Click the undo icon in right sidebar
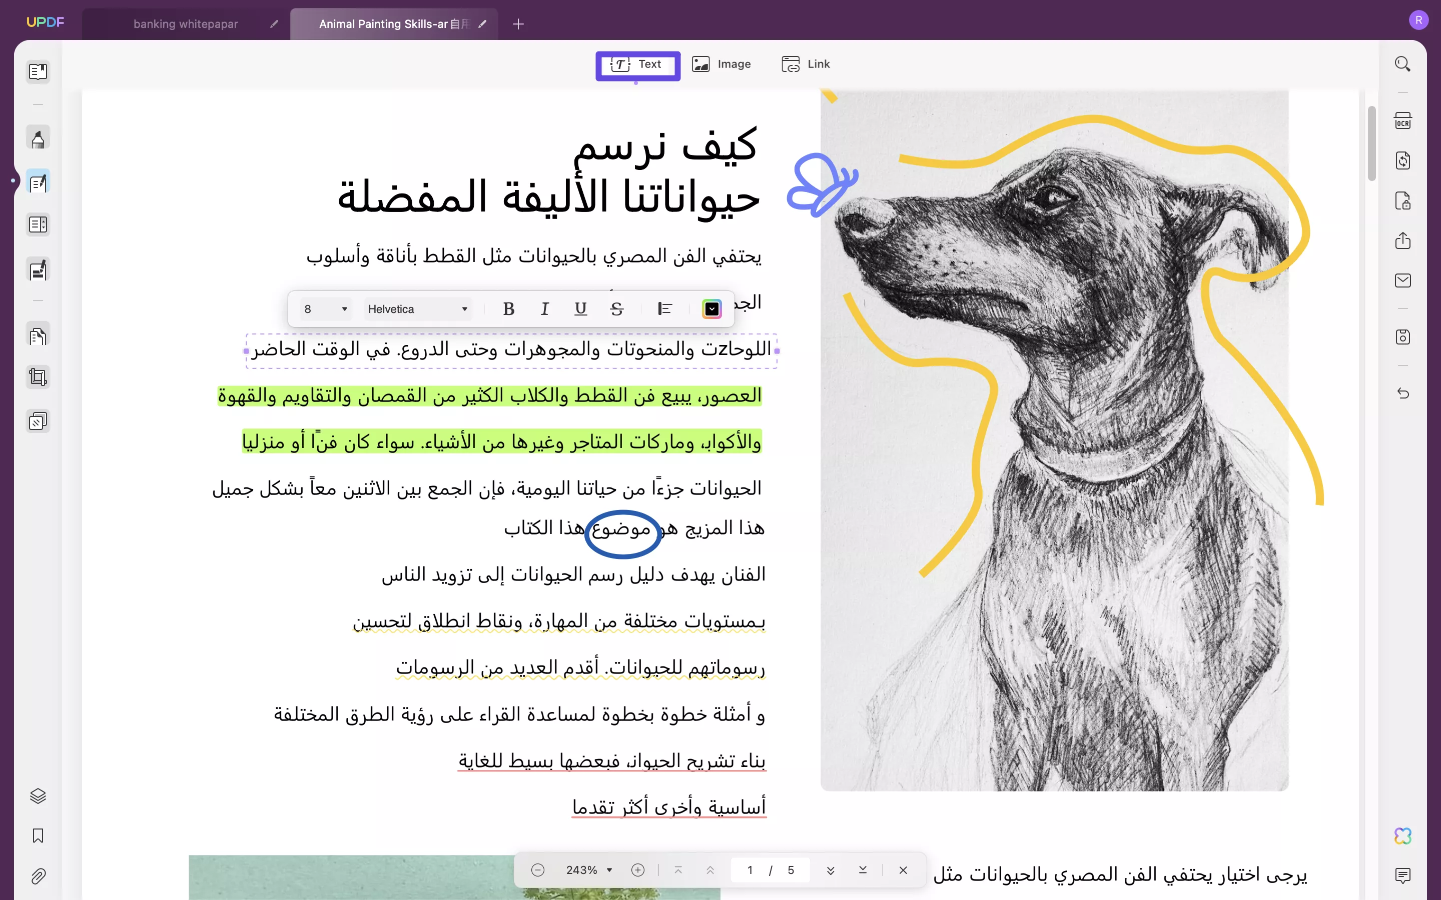The height and width of the screenshot is (900, 1441). click(1403, 393)
